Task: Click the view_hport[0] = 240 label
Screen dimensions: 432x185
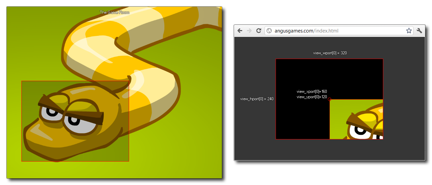Action: pos(257,99)
